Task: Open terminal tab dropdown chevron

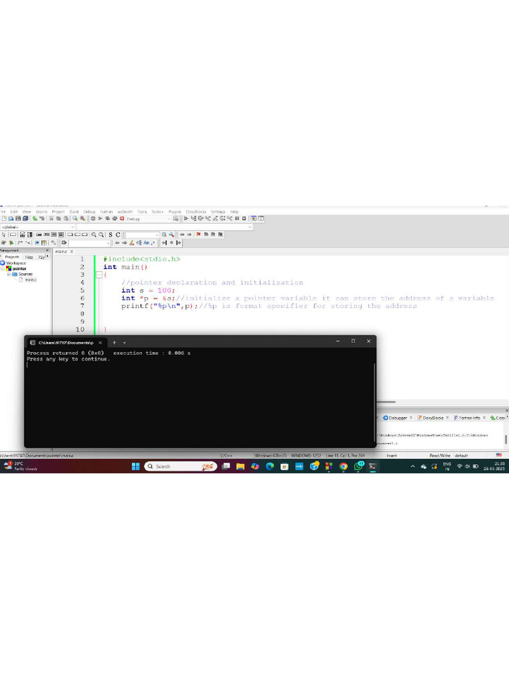Action: pyautogui.click(x=124, y=343)
